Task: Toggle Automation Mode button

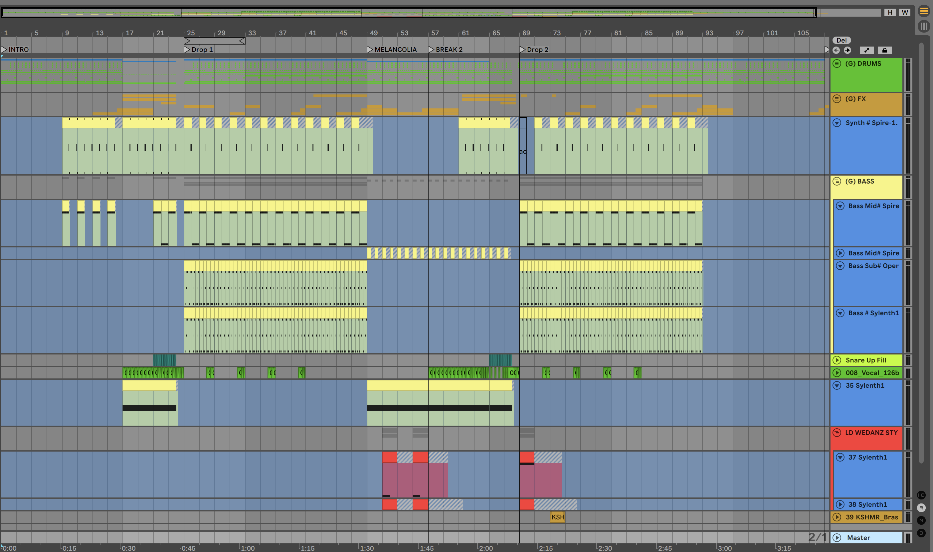Action: 866,50
